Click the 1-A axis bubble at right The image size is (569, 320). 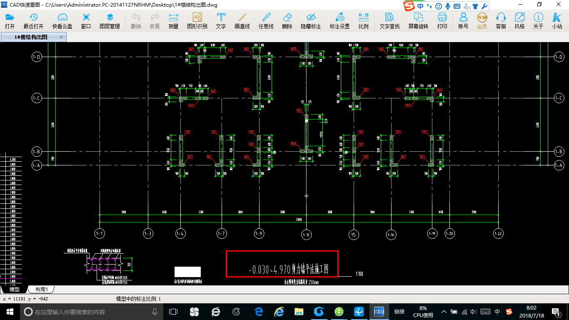(559, 165)
